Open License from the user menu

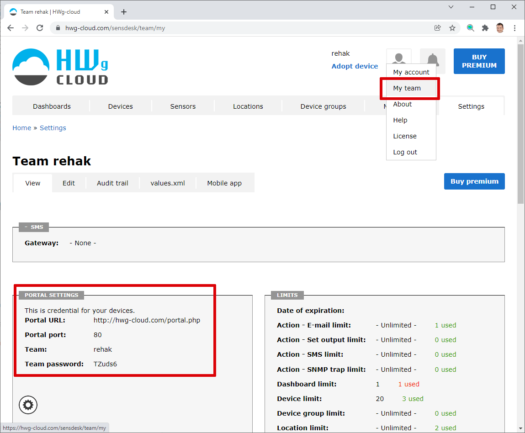411,136
